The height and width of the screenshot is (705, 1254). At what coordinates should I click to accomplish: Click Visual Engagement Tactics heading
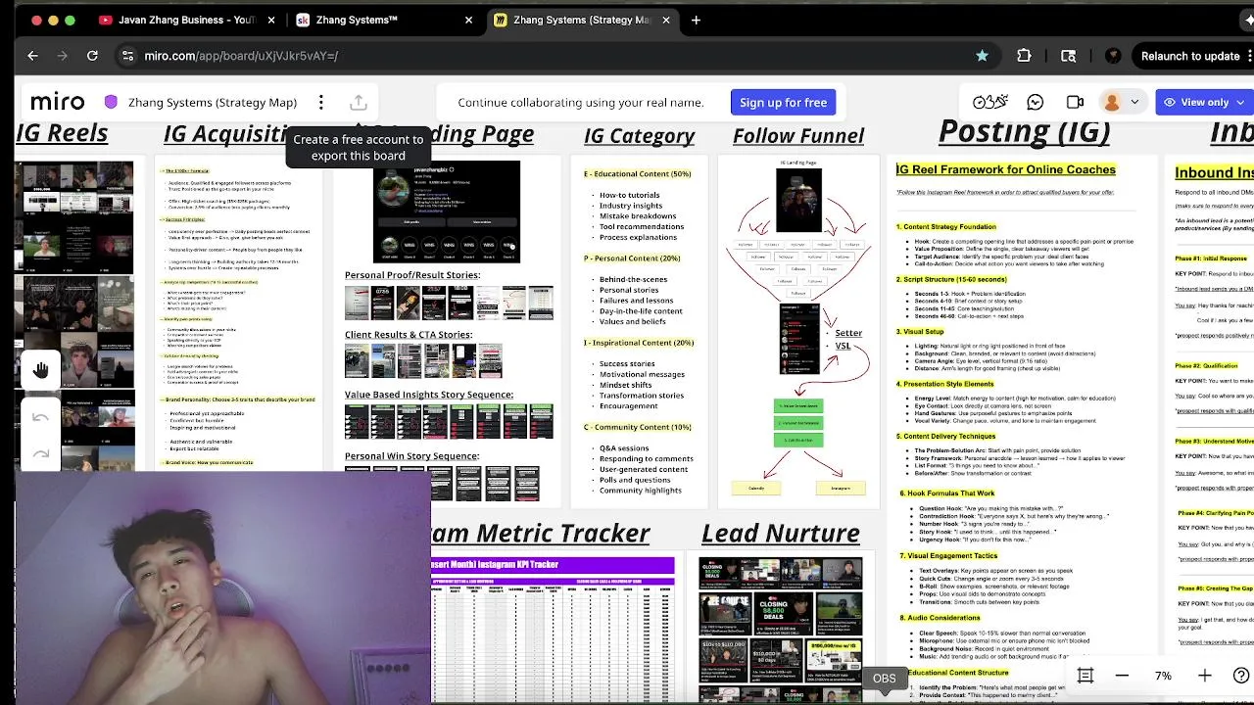tap(946, 556)
